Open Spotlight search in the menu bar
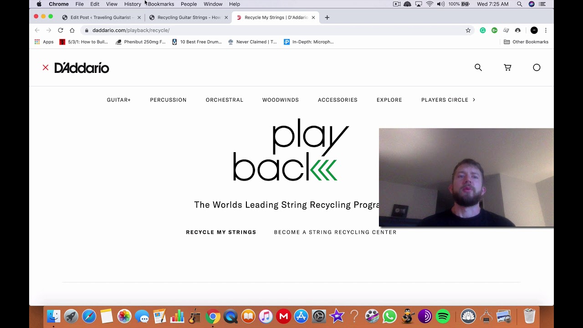Screen dimensions: 583x328 pyautogui.click(x=520, y=4)
